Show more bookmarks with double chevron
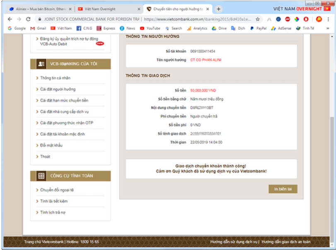The image size is (336, 250). click(x=328, y=28)
